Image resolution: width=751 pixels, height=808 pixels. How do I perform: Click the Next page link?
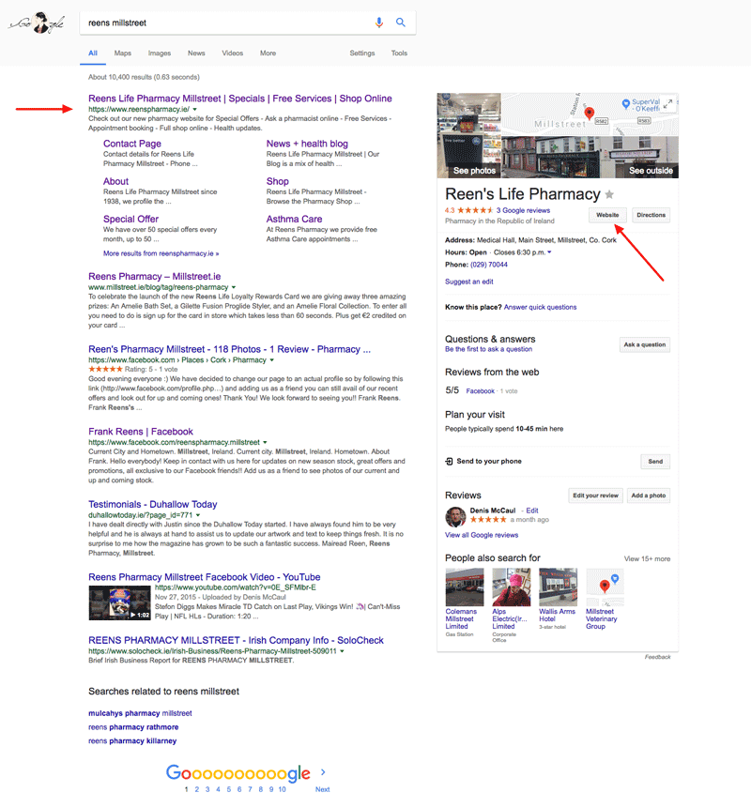323,789
